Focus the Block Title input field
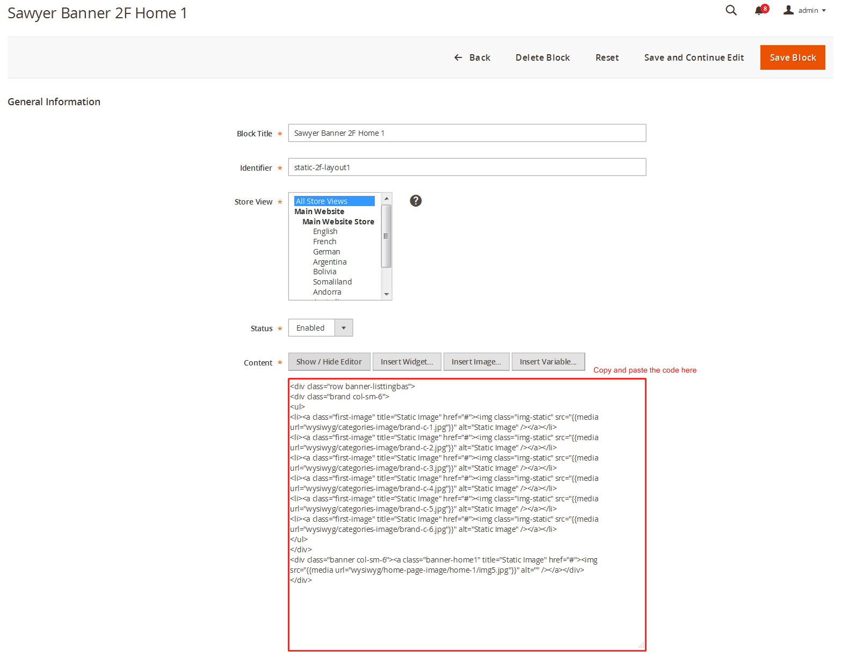842x672 pixels. (x=467, y=133)
